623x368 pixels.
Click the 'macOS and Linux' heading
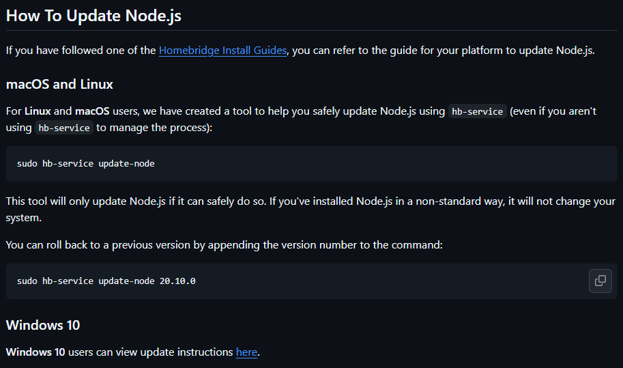coord(59,85)
